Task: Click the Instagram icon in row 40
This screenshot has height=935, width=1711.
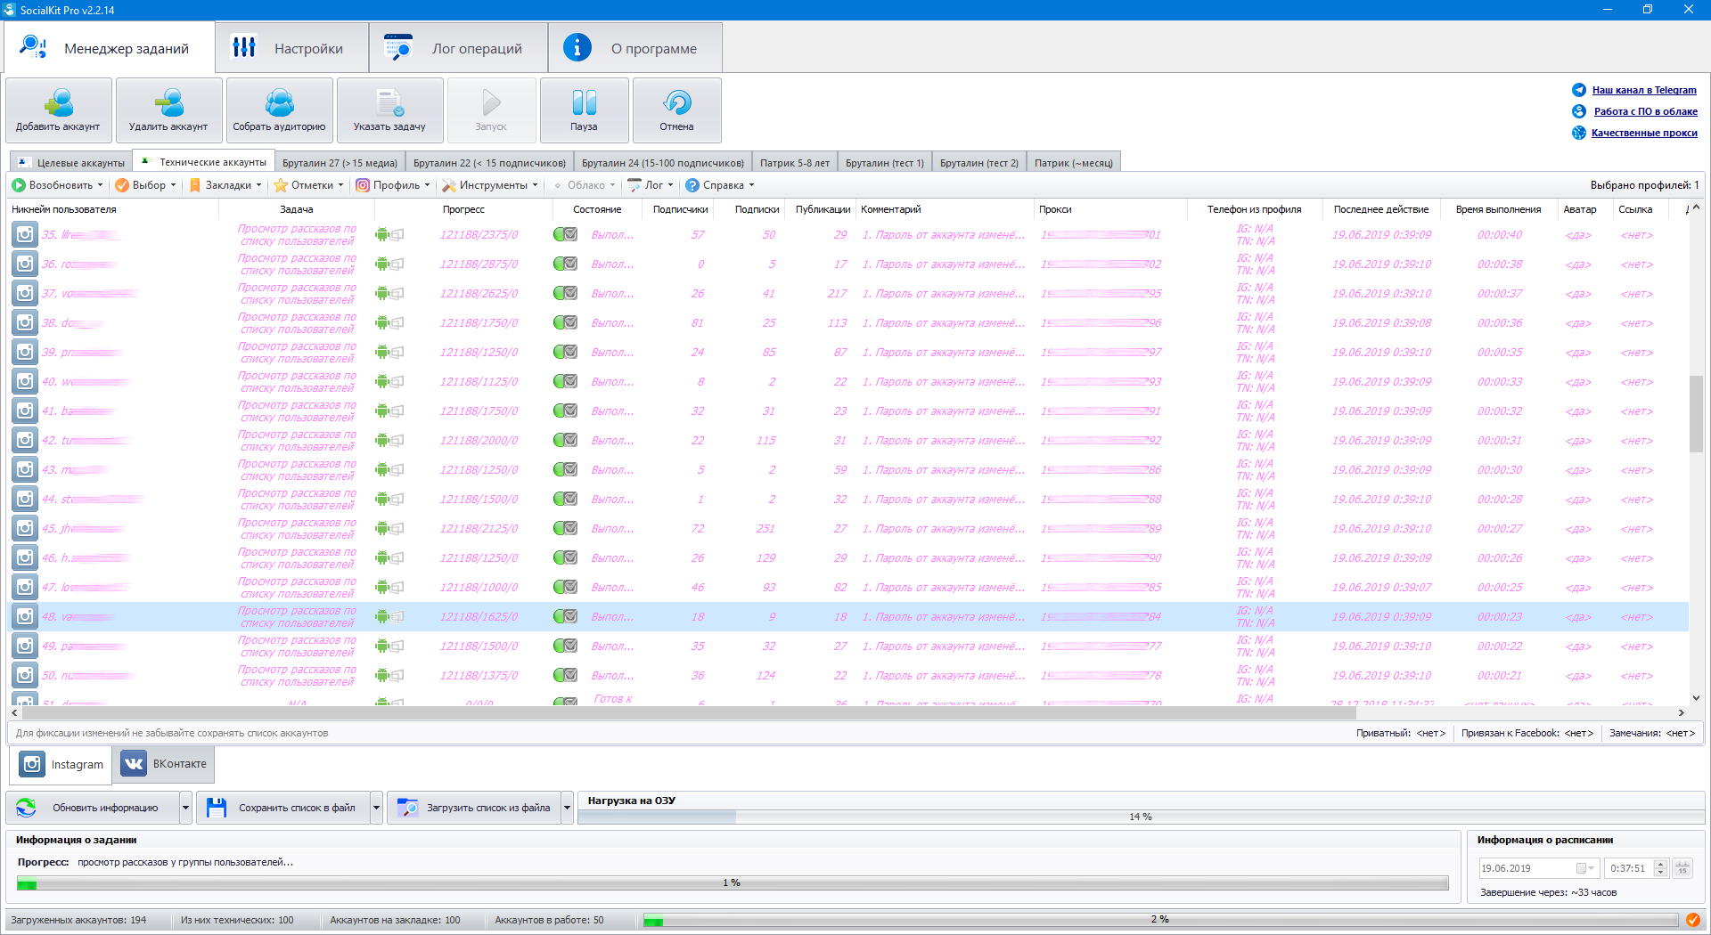Action: point(25,382)
